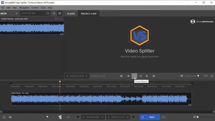Jump to next key frame in the player
The height and width of the screenshot is (121, 215).
click(x=154, y=76)
